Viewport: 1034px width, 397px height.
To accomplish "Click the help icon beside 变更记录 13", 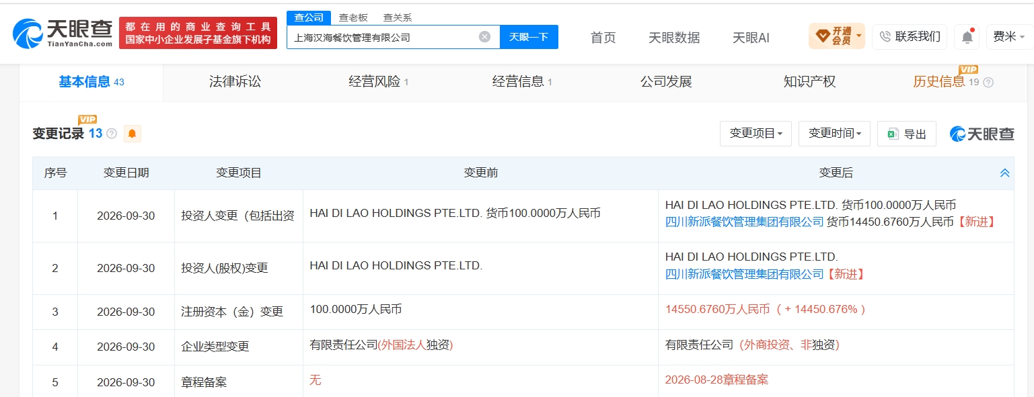I will 112,134.
